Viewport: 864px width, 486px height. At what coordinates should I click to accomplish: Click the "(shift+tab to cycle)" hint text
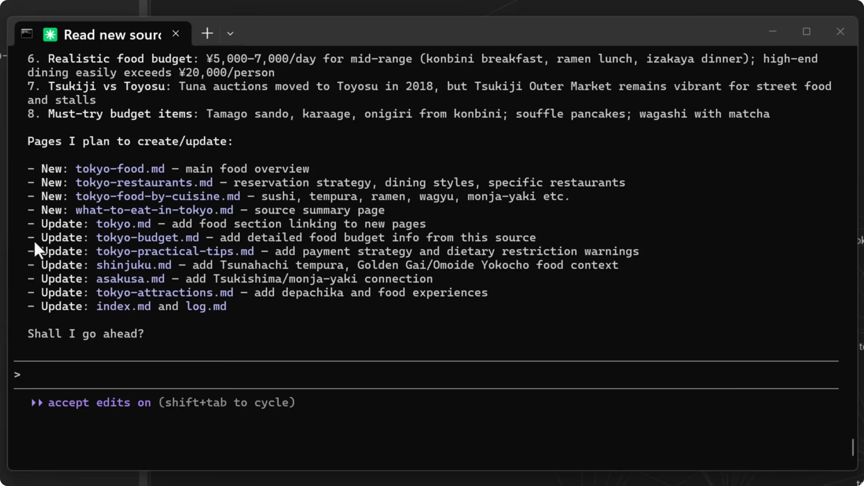pos(226,402)
